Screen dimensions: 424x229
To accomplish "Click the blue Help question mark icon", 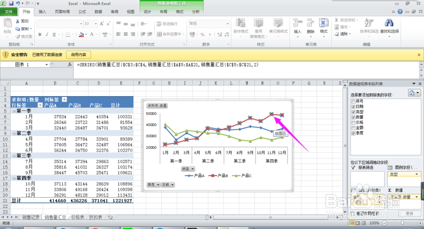I will pyautogui.click(x=400, y=11).
